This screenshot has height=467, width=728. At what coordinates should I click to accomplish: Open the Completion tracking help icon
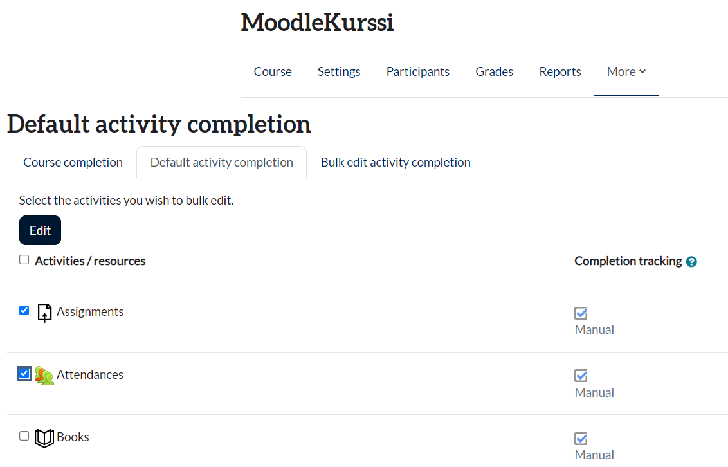(x=691, y=262)
